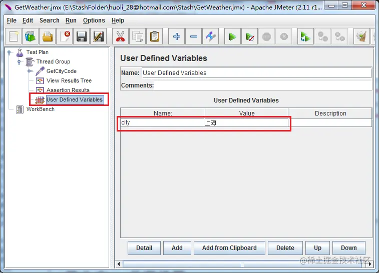This screenshot has height=273, width=379.
Task: Click the greyed Shutdown icon
Action: point(284,36)
